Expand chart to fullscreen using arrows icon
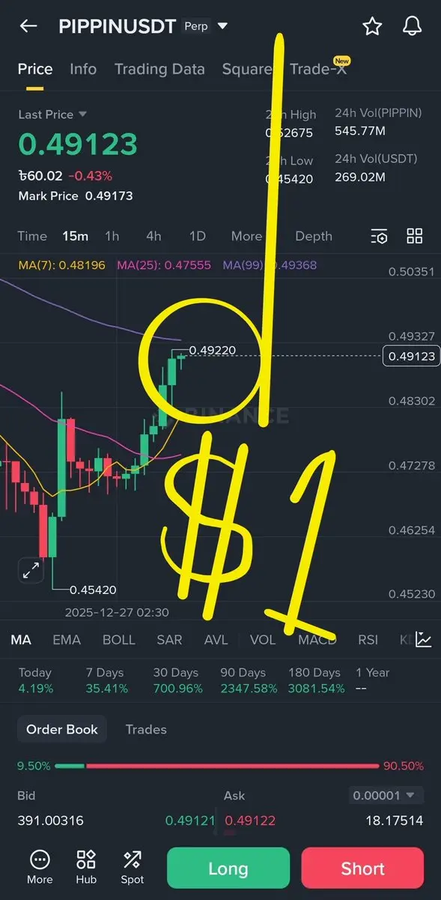 coord(31,571)
